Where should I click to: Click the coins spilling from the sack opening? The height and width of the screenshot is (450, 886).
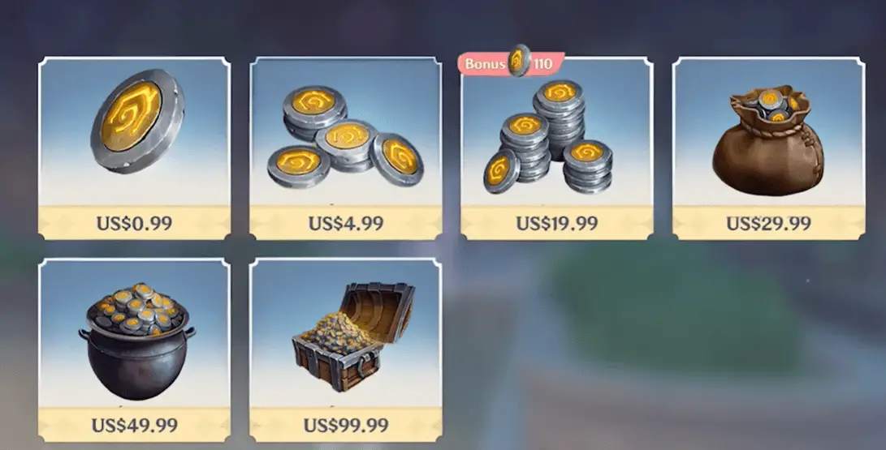770,105
